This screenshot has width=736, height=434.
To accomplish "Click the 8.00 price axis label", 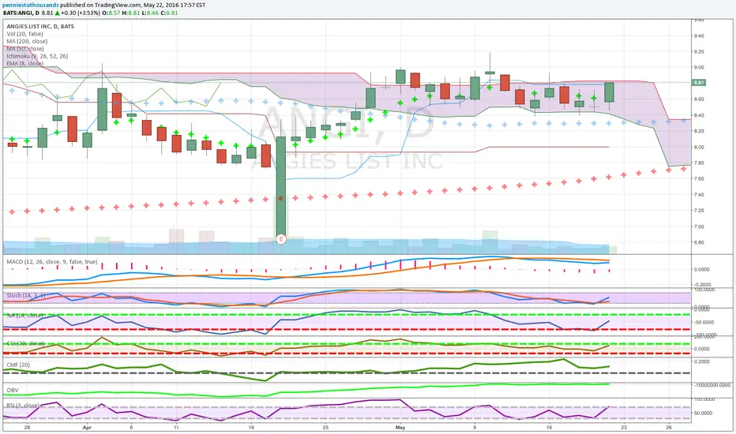I will pyautogui.click(x=698, y=148).
